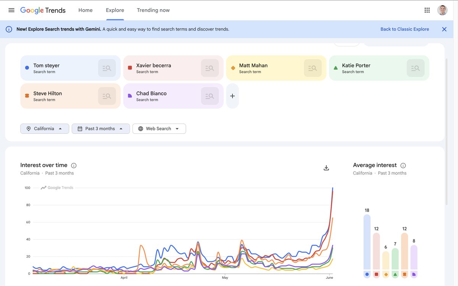This screenshot has height=286, width=458.
Task: Click the blue average interest bar labeled 18
Action: (x=367, y=242)
